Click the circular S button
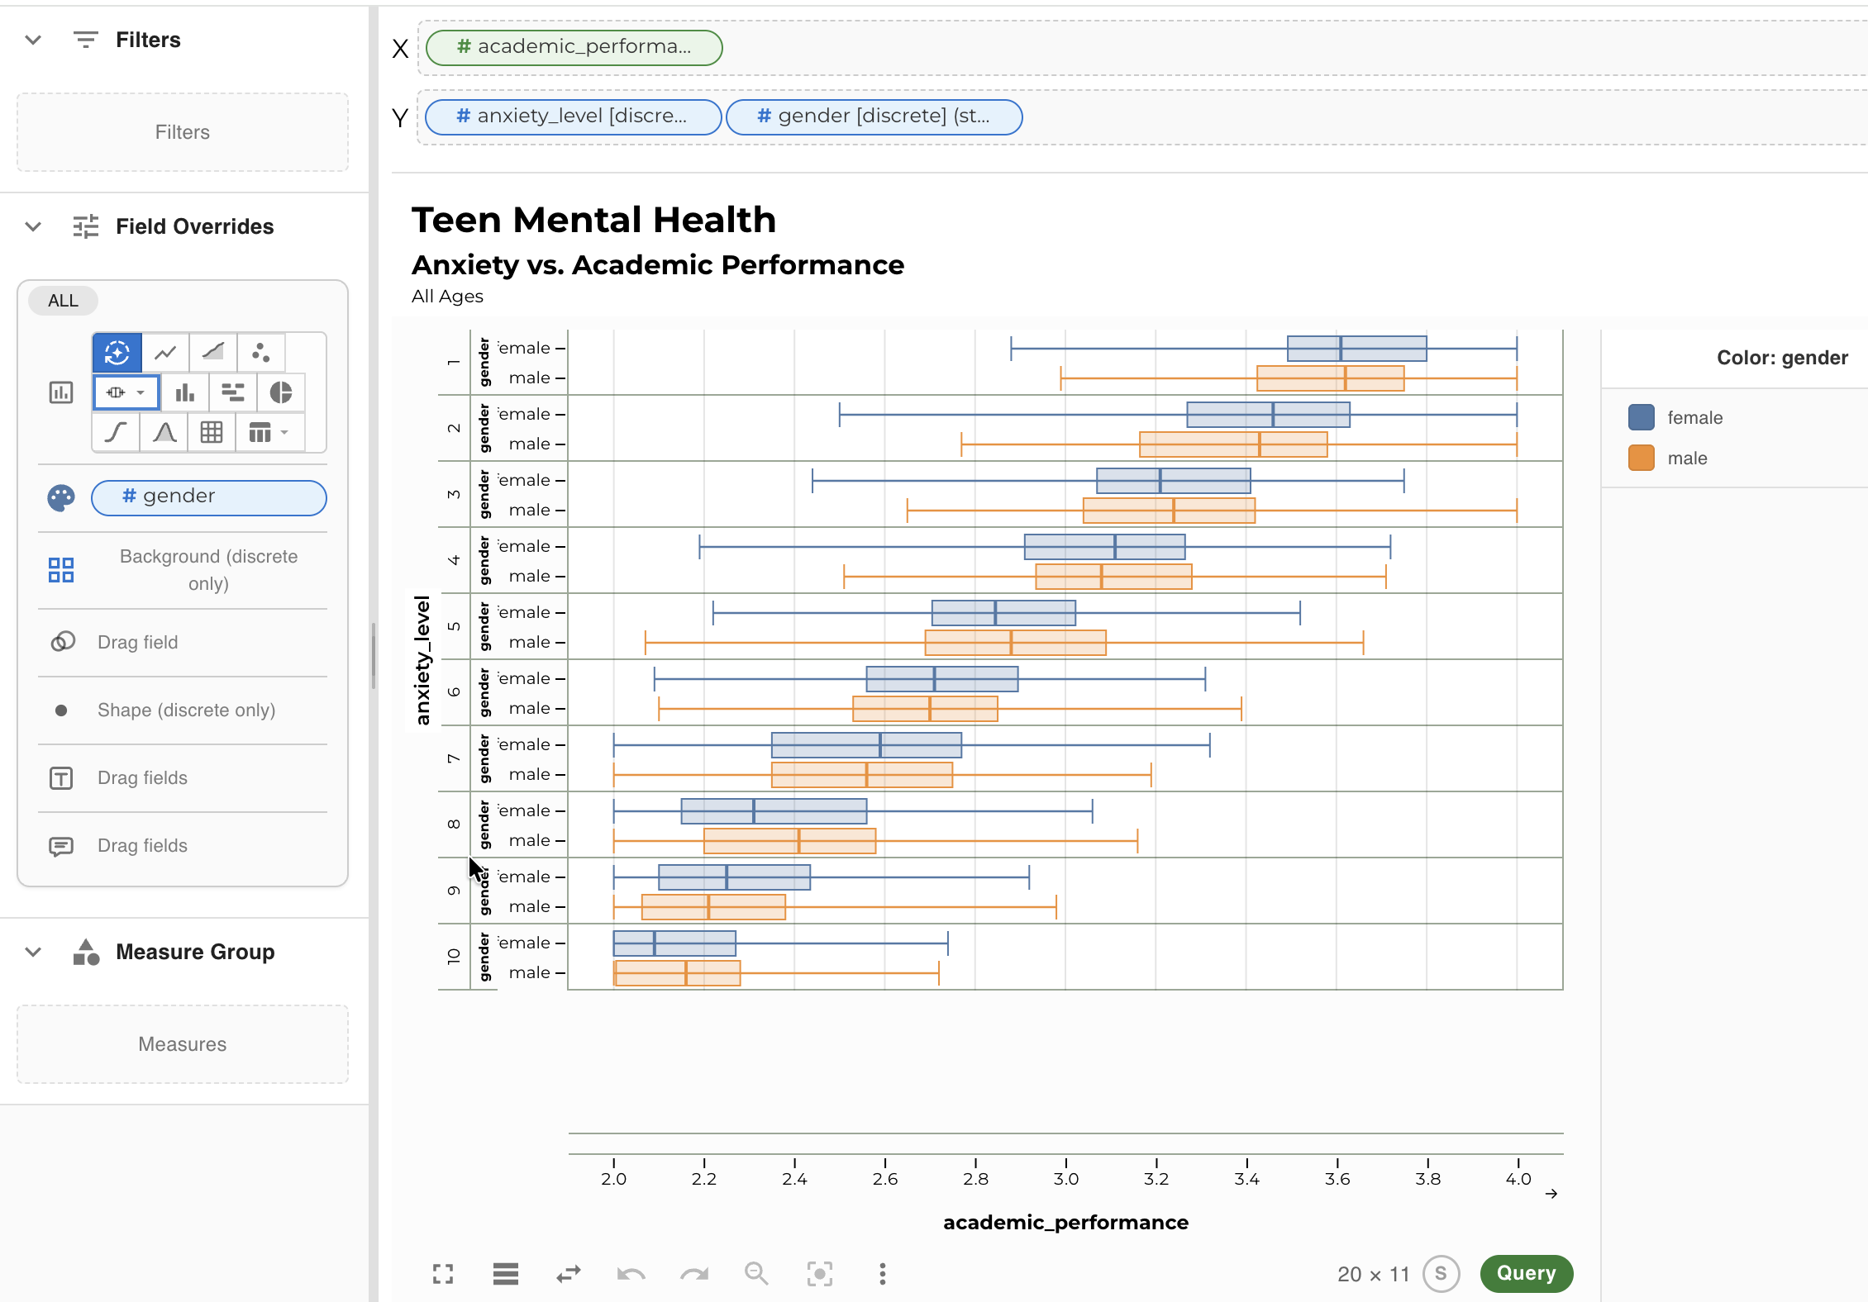The width and height of the screenshot is (1868, 1302). 1441,1274
